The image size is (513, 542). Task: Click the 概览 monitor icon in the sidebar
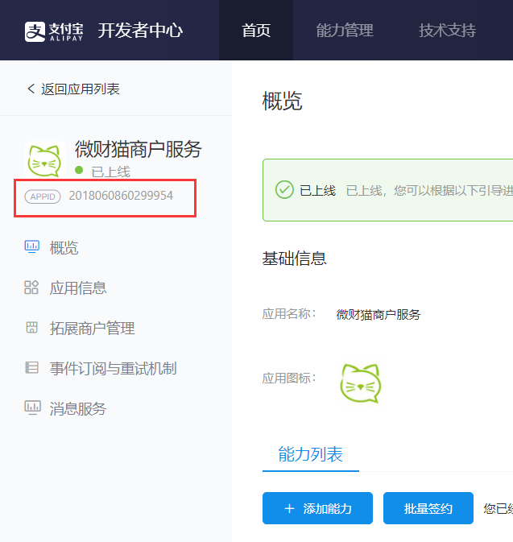coord(31,246)
